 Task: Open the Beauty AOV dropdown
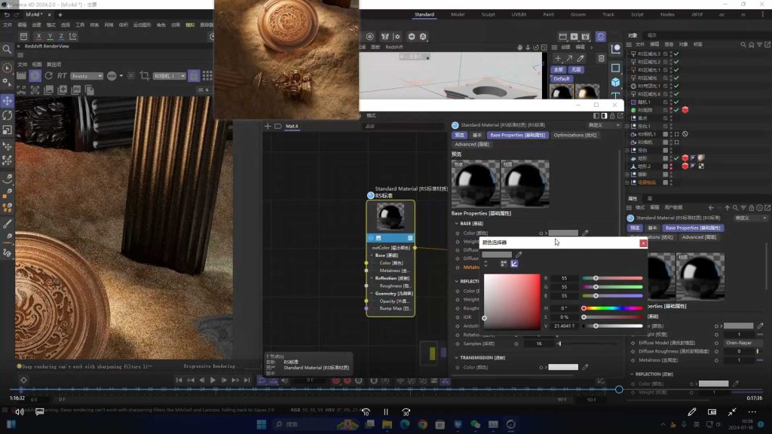[87, 76]
